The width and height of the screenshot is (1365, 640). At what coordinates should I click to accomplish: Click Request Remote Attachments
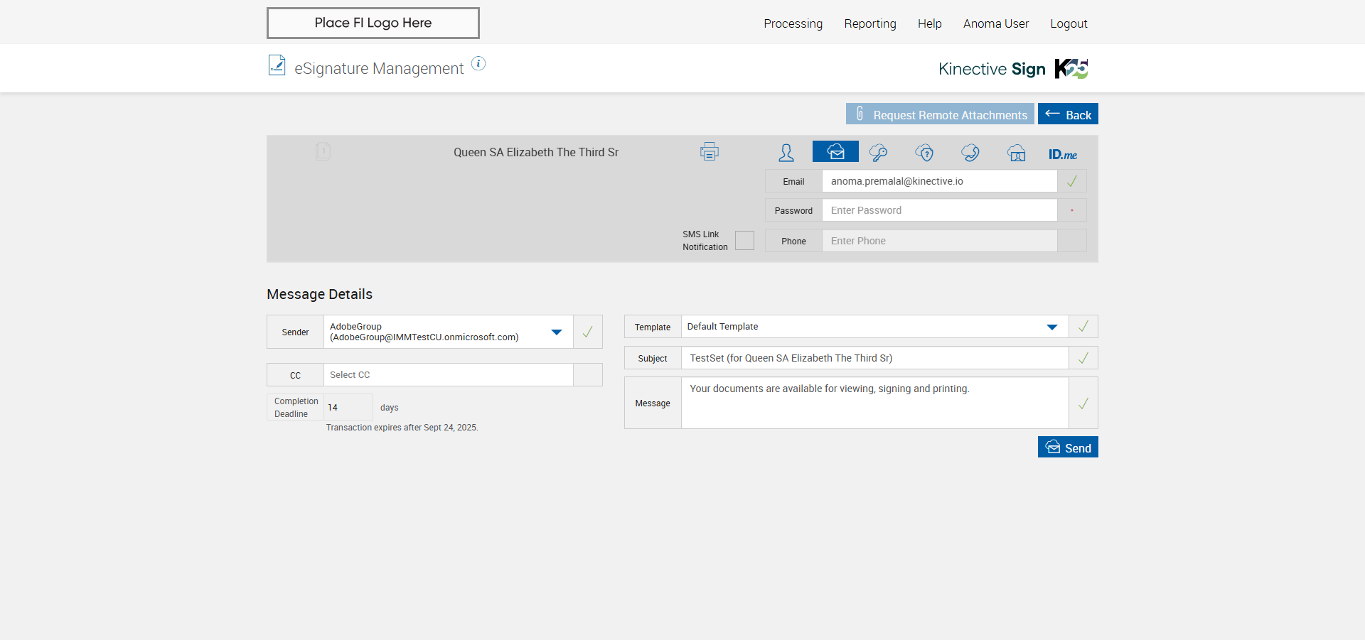point(940,114)
